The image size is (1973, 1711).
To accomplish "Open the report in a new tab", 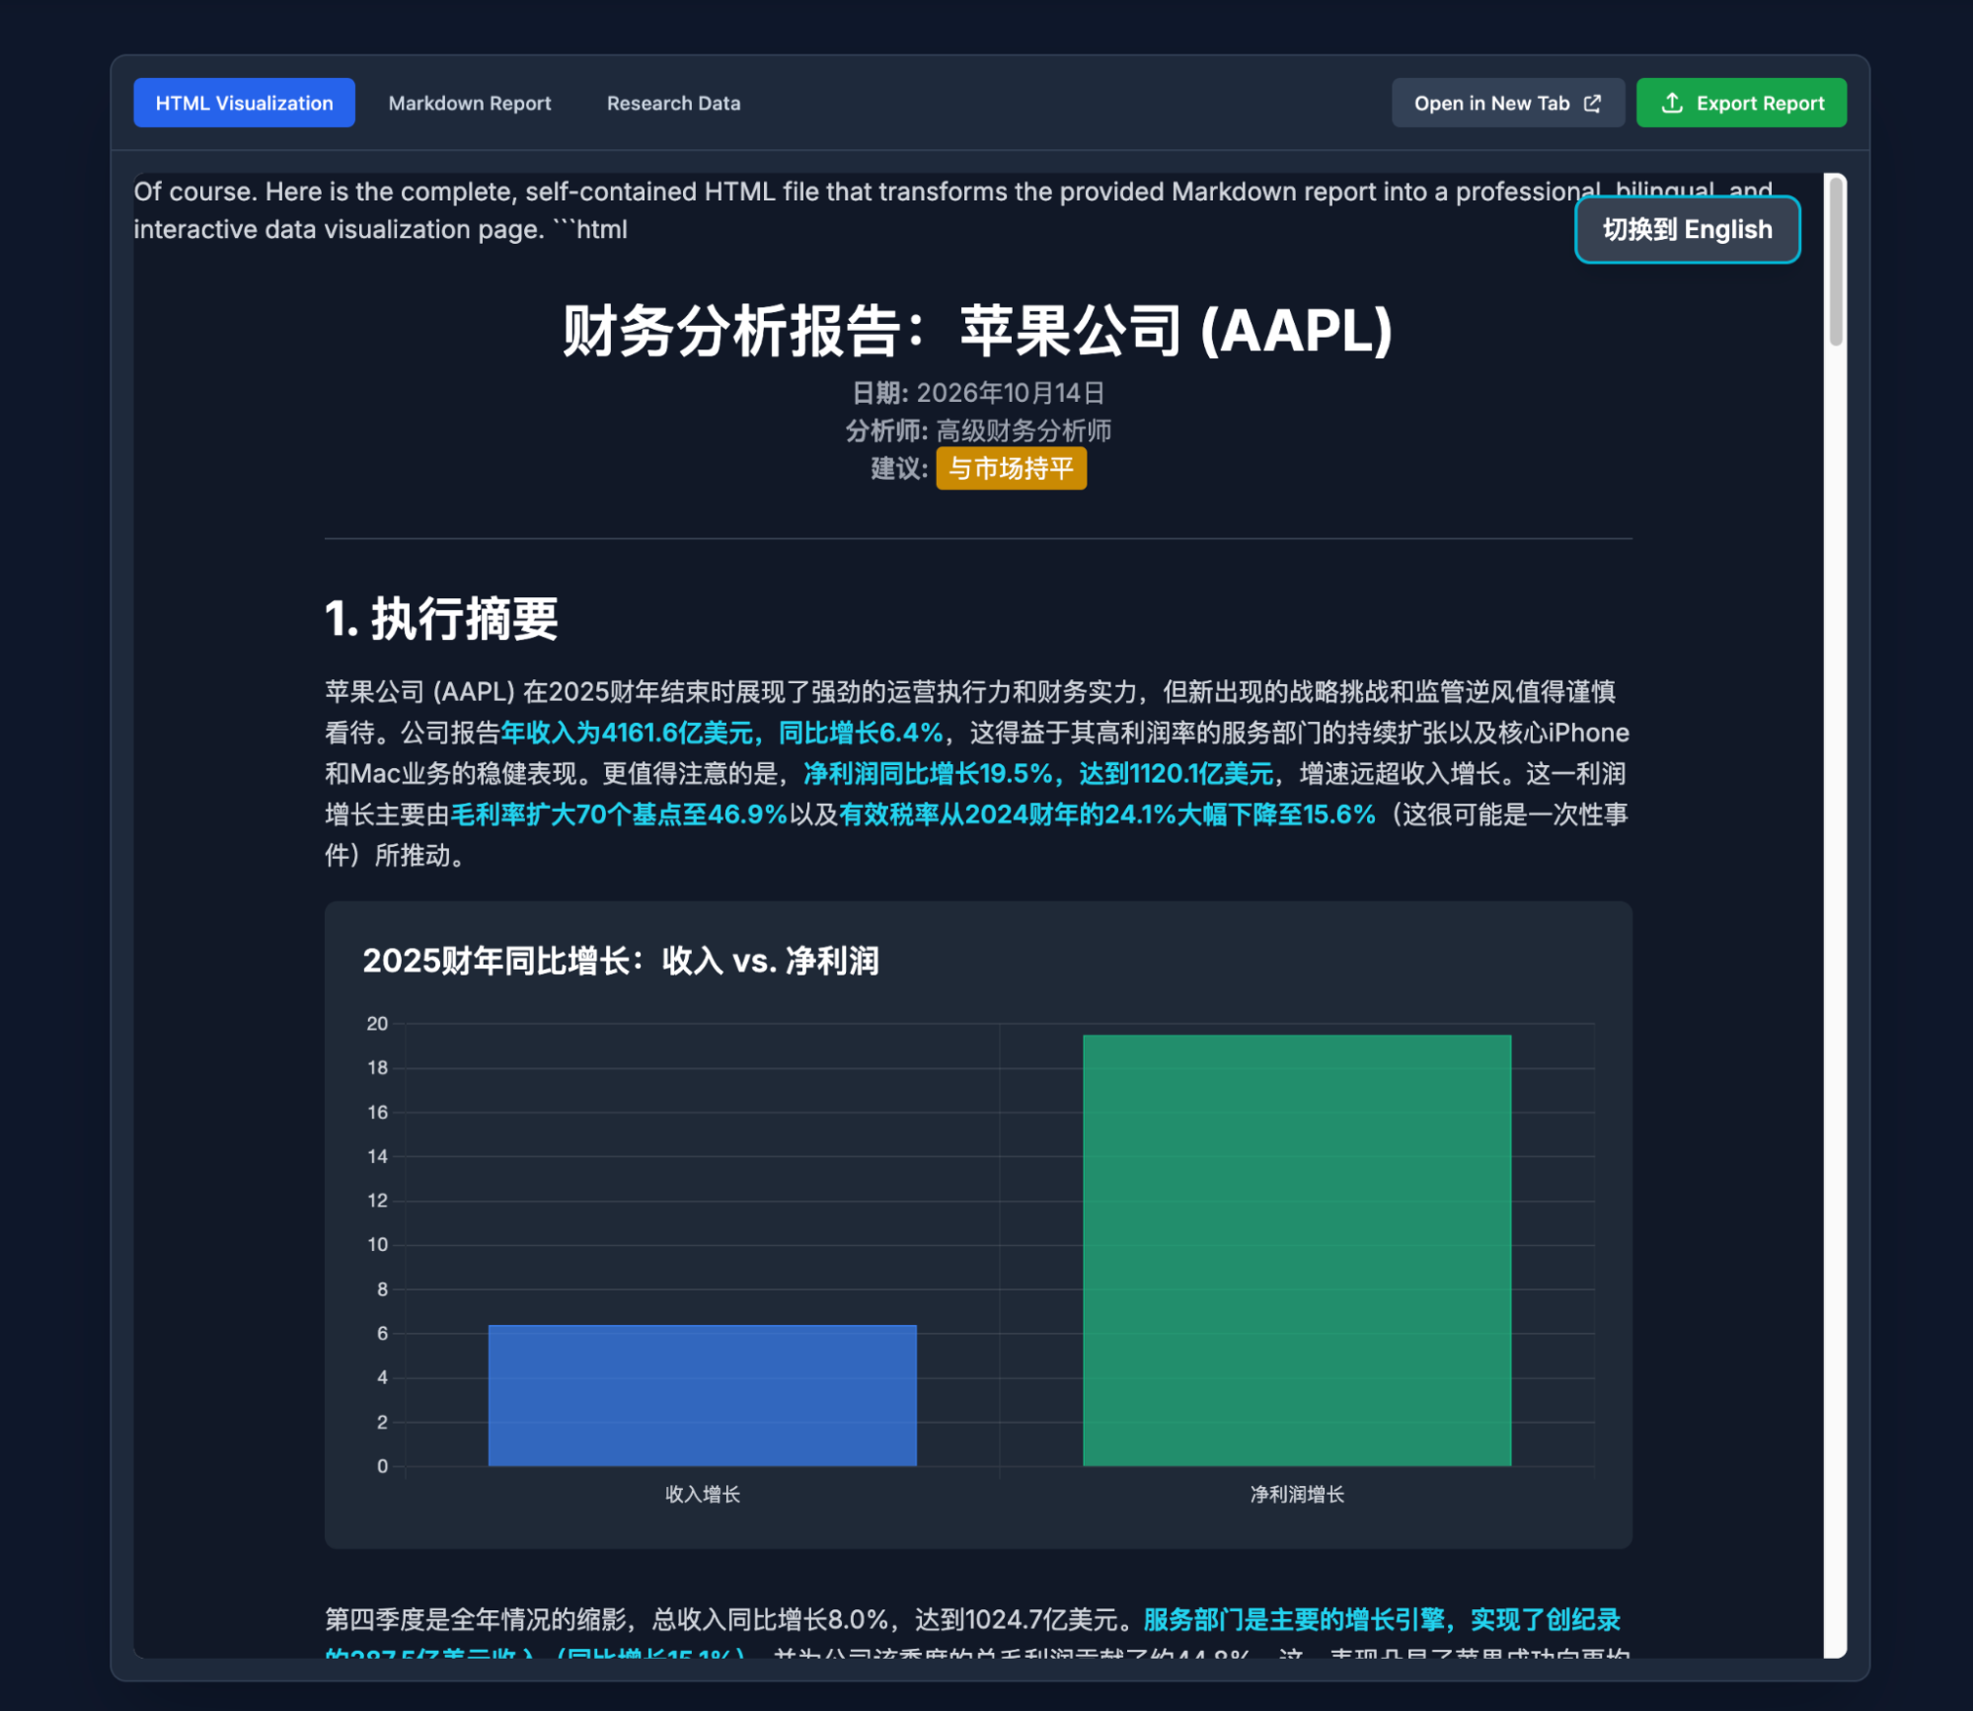I will (x=1507, y=102).
